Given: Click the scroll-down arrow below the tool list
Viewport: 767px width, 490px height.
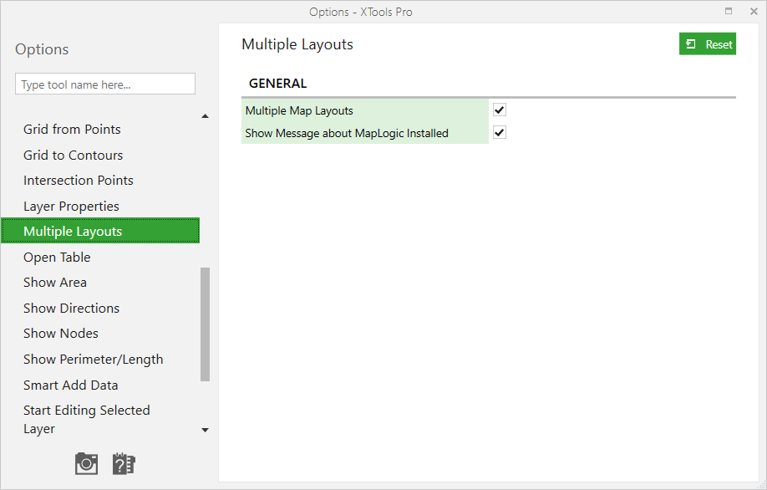Looking at the screenshot, I should click(206, 431).
